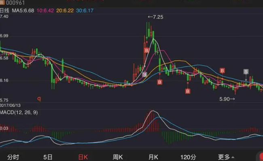Switch to the 周K weekly chart tab
This screenshot has width=263, height=161.
pos(118,157)
